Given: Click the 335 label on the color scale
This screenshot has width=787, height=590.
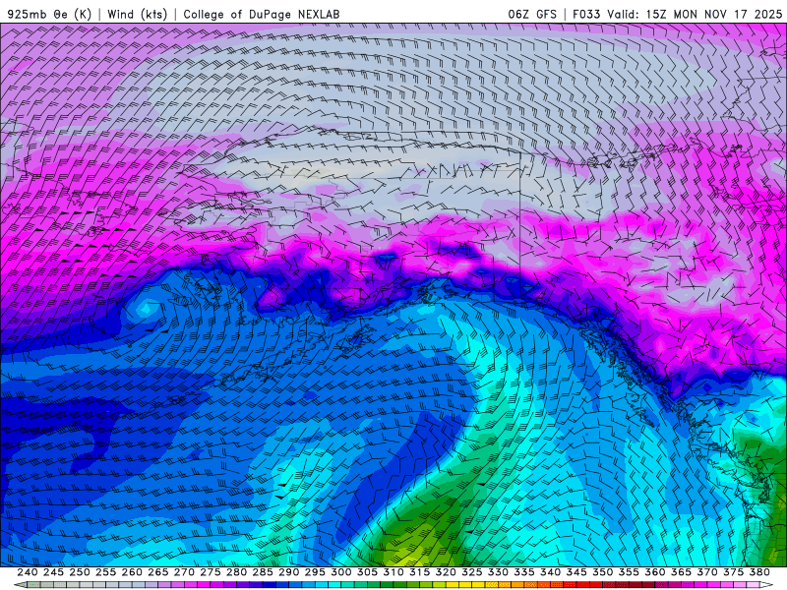Looking at the screenshot, I should coord(524,572).
